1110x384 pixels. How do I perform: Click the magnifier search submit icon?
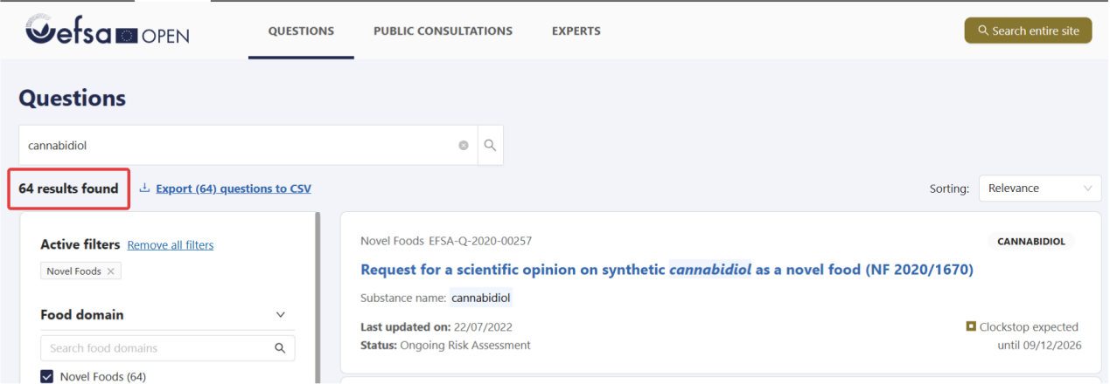pos(491,146)
